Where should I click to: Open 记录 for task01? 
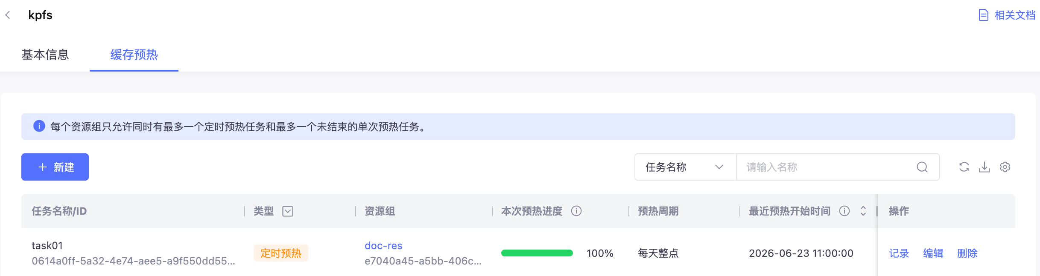pyautogui.click(x=899, y=253)
